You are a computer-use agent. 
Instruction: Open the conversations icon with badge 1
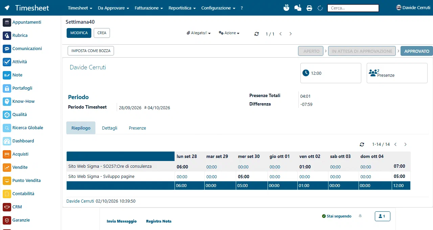coord(298,7)
